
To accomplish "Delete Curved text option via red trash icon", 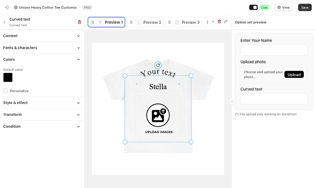I will pyautogui.click(x=79, y=22).
